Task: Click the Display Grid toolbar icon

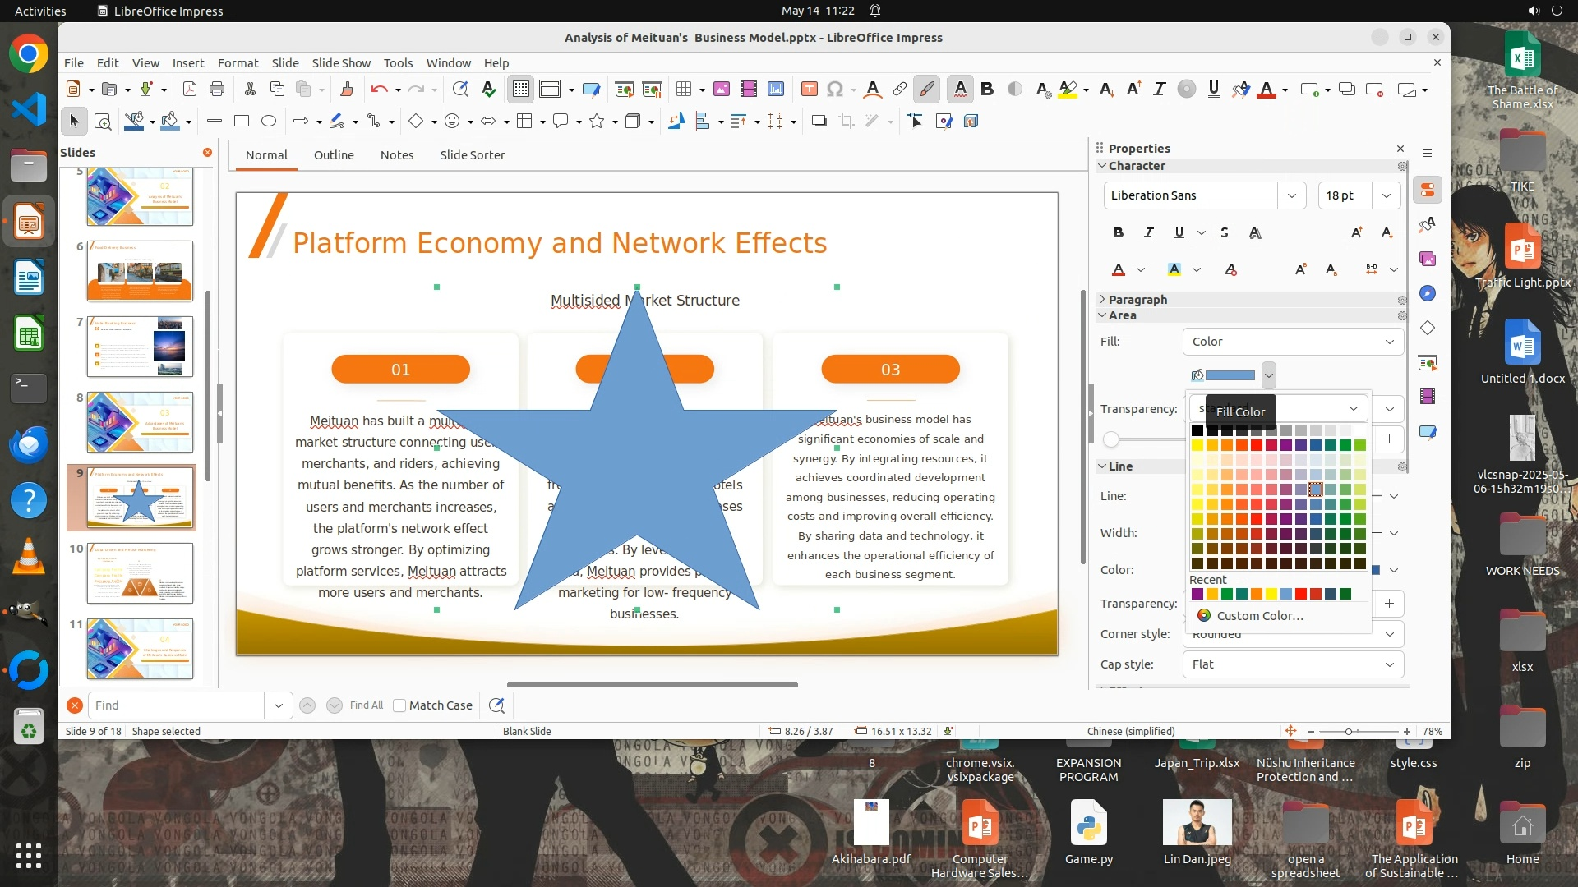Action: pos(521,90)
